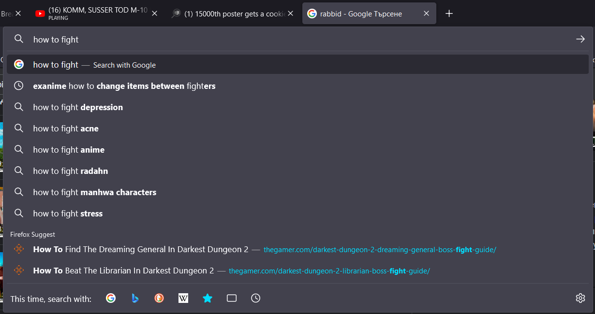Search history with the clock icon
This screenshot has height=314, width=595.
(256, 298)
